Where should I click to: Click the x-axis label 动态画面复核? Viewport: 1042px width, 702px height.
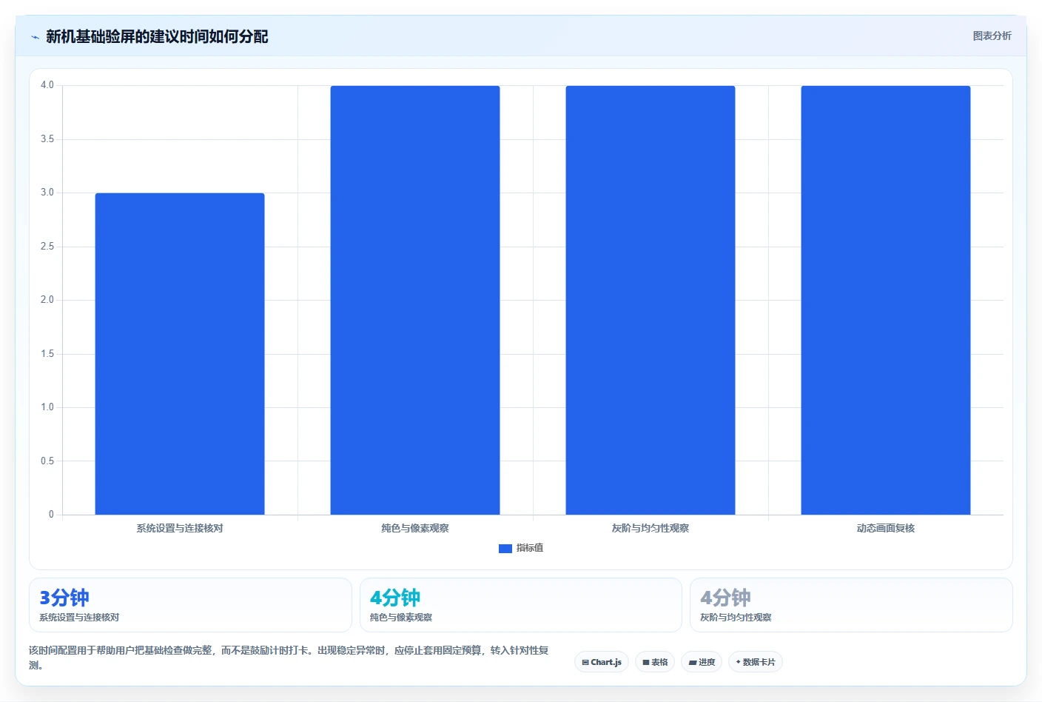coord(886,528)
